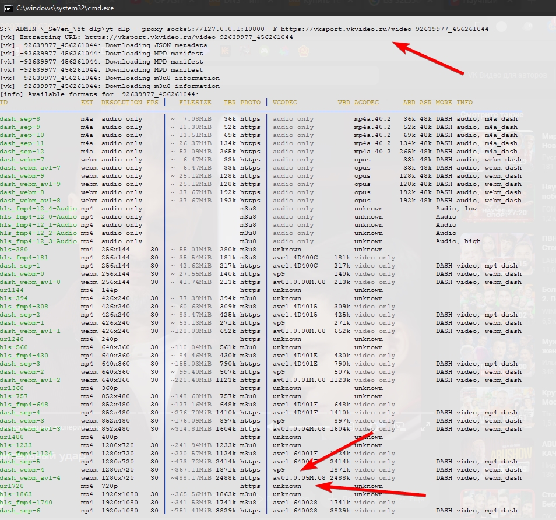Click the VCODEC column header

(x=284, y=102)
